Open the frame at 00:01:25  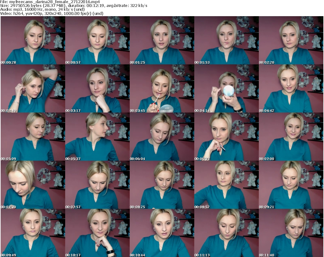(x=162, y=40)
